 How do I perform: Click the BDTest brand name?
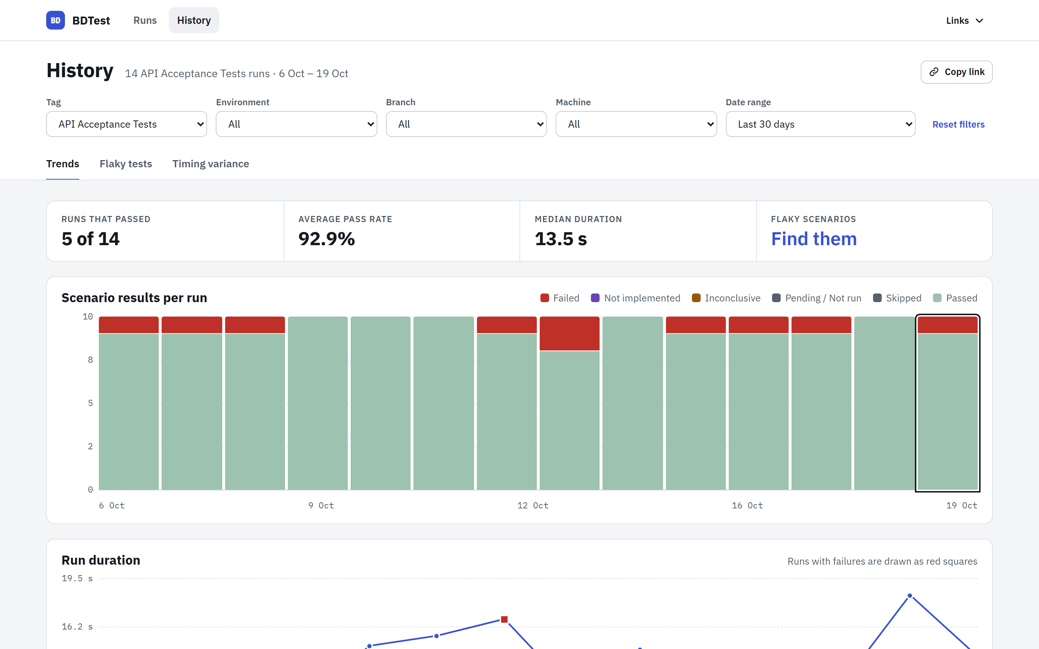pyautogui.click(x=91, y=20)
